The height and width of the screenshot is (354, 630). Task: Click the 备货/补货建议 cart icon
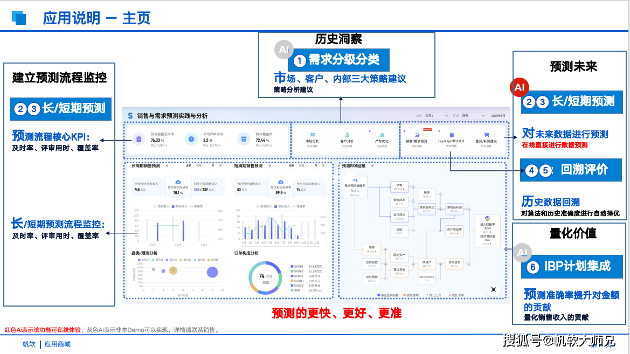pos(486,134)
